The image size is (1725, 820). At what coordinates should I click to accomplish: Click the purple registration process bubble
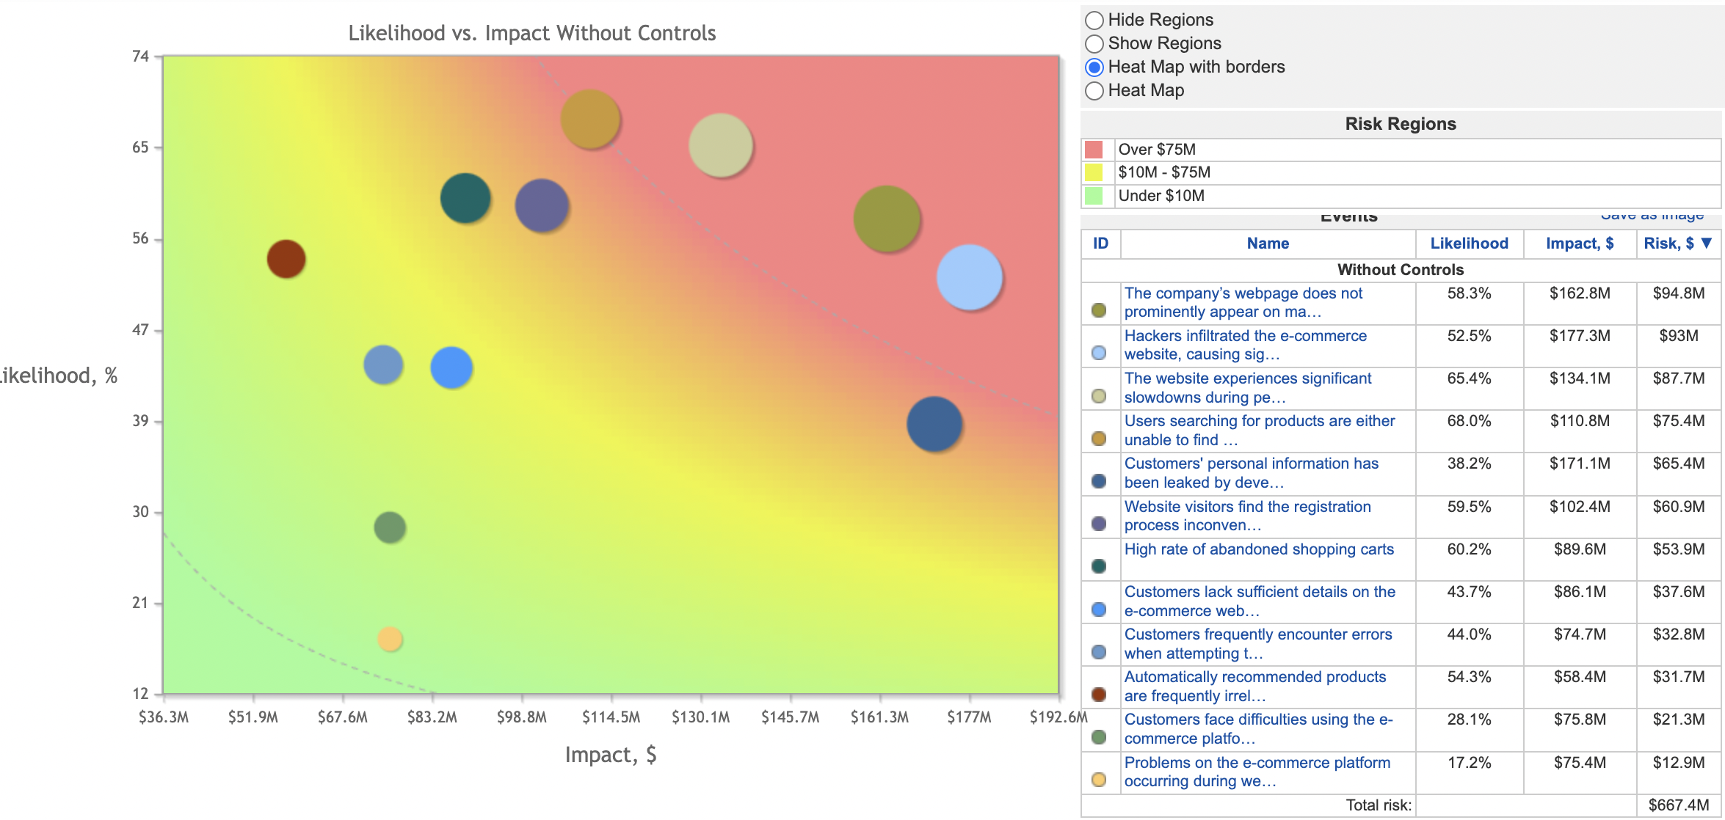click(542, 205)
